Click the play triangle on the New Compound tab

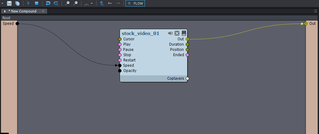pos(5,11)
